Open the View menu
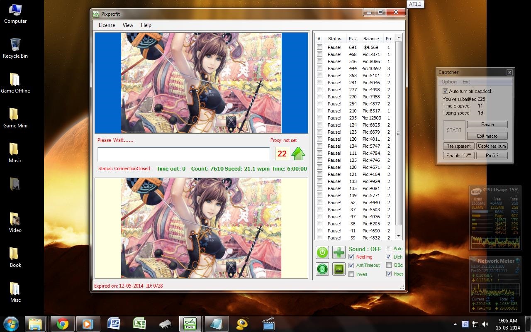Screen dimensions: 531x332 tap(128, 25)
